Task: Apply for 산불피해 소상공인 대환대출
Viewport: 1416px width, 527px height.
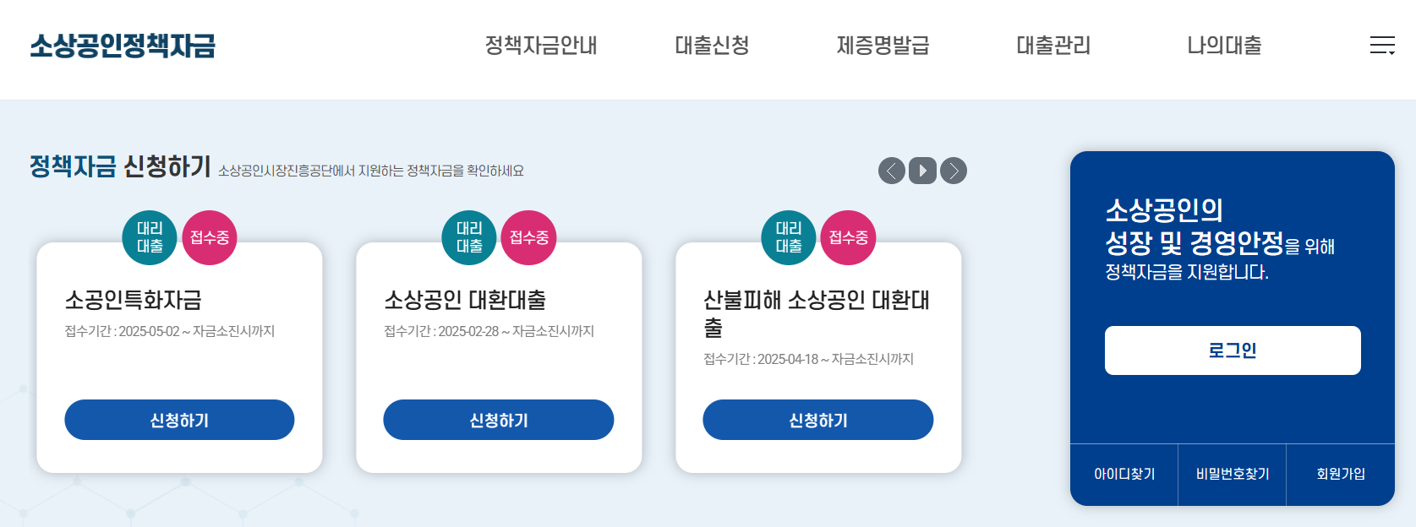Action: (x=817, y=420)
